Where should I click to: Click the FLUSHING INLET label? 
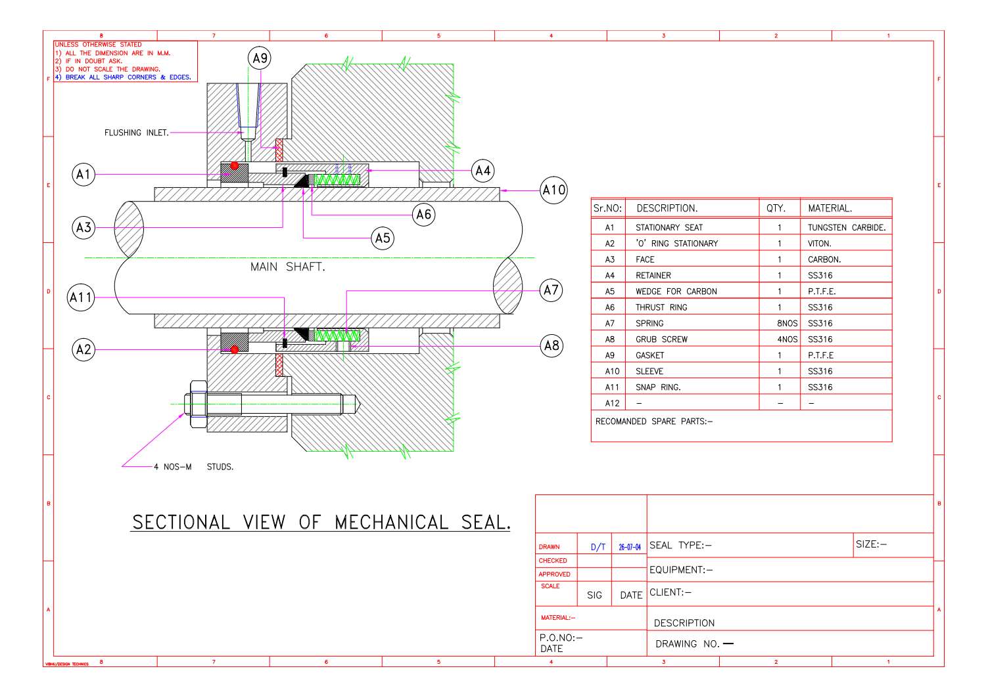coord(136,133)
